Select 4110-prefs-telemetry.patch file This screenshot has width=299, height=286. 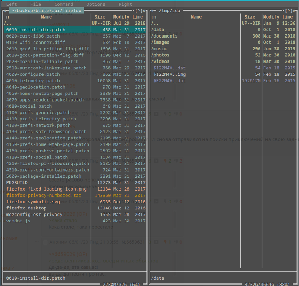(75, 119)
